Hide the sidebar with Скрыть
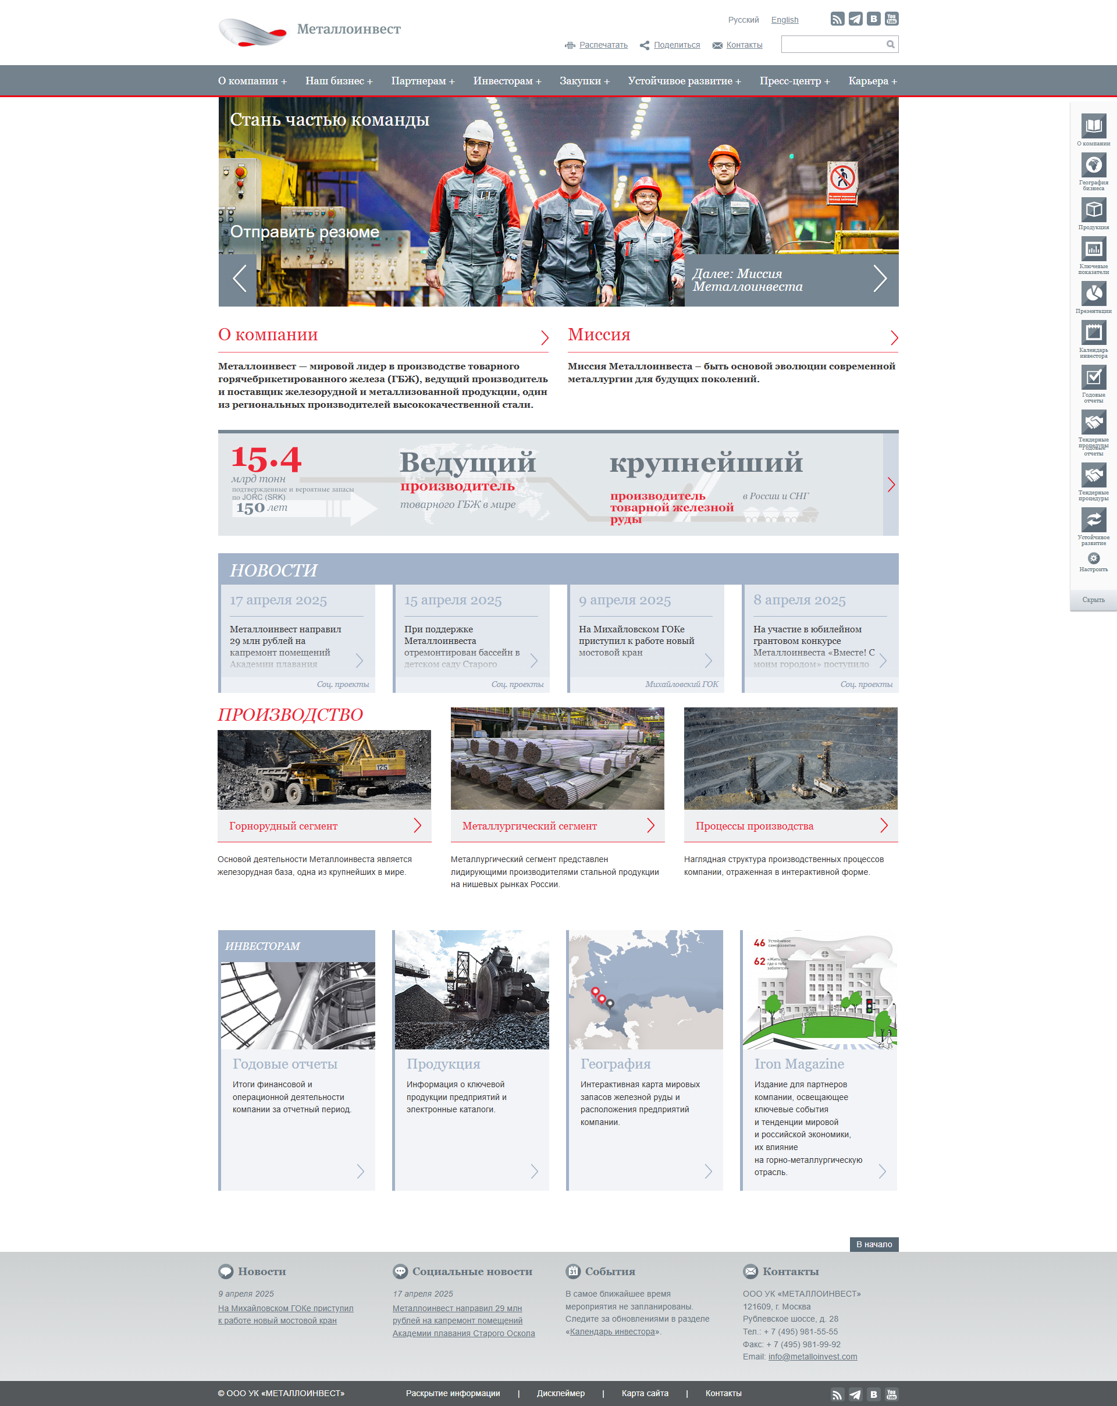The height and width of the screenshot is (1406, 1117). 1093,600
